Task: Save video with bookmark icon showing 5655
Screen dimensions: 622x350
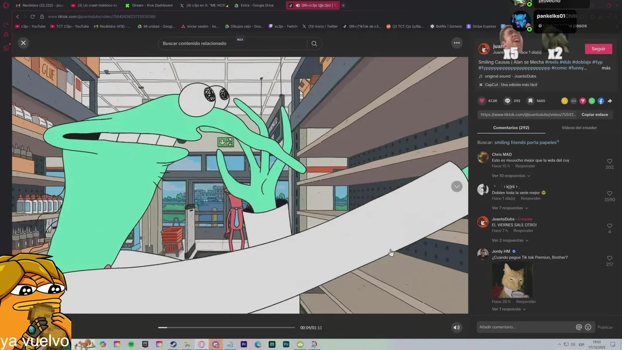Action: coord(531,101)
